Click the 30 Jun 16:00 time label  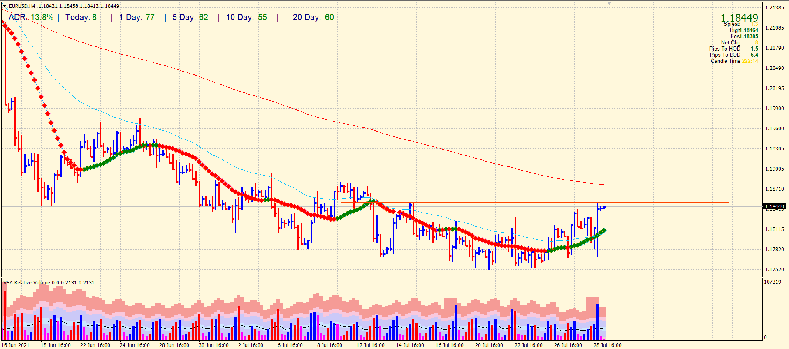213,345
